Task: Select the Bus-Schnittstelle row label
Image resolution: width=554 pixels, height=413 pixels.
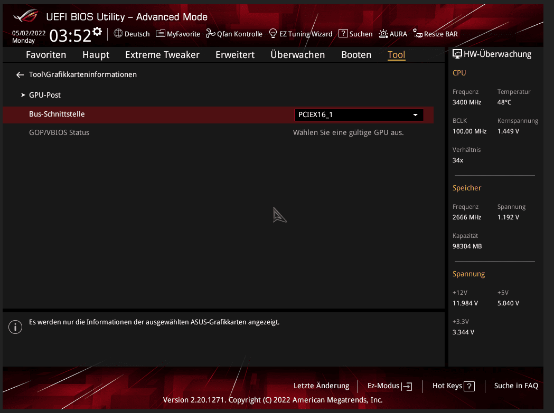Action: point(57,114)
